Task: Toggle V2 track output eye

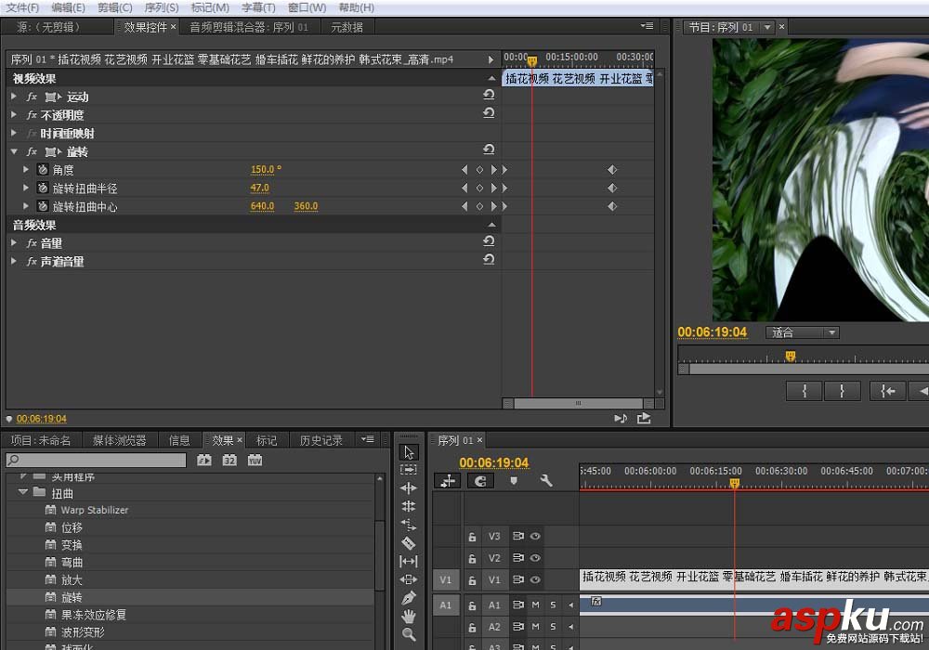Action: pos(535,558)
